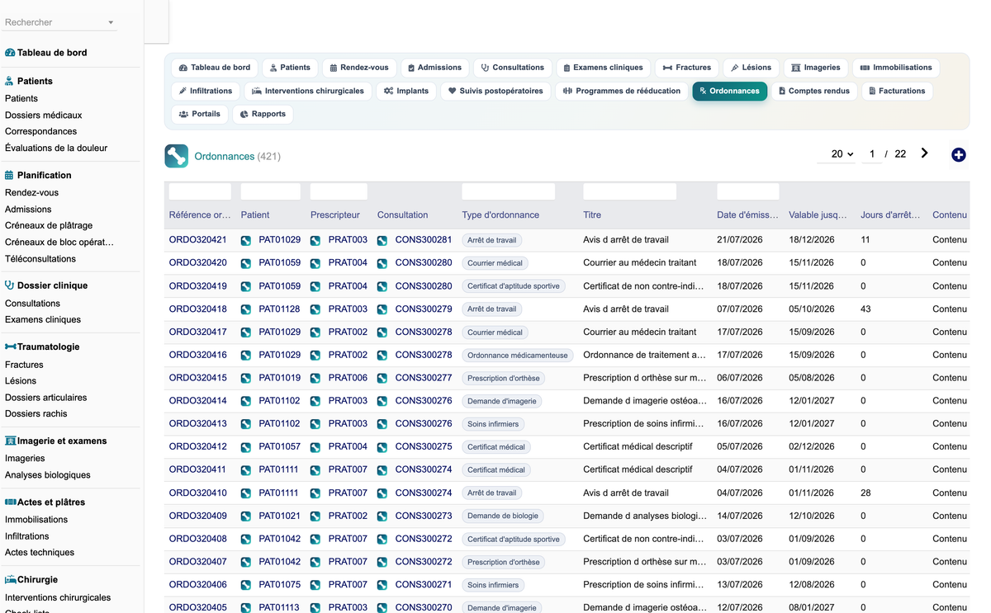Screen dimensions: 991x613
Task: Click the Type d'ordonnance filter field
Action: (509, 191)
